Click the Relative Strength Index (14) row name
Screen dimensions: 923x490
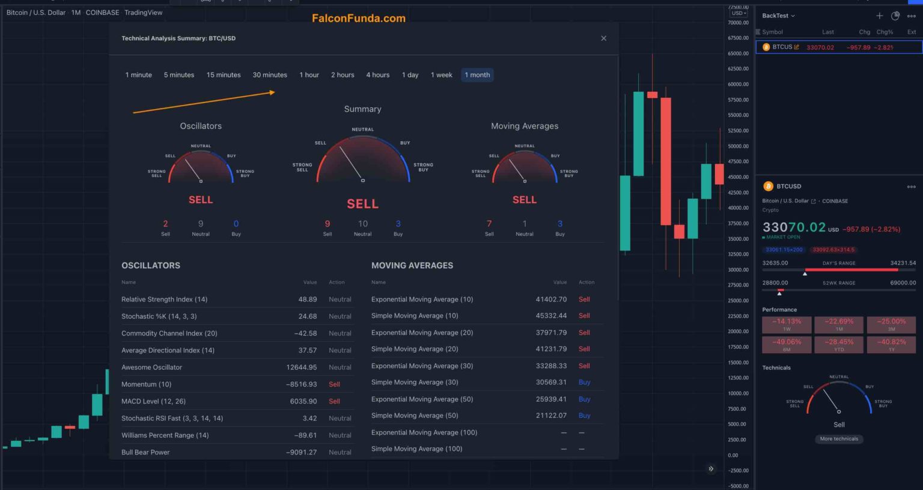165,300
